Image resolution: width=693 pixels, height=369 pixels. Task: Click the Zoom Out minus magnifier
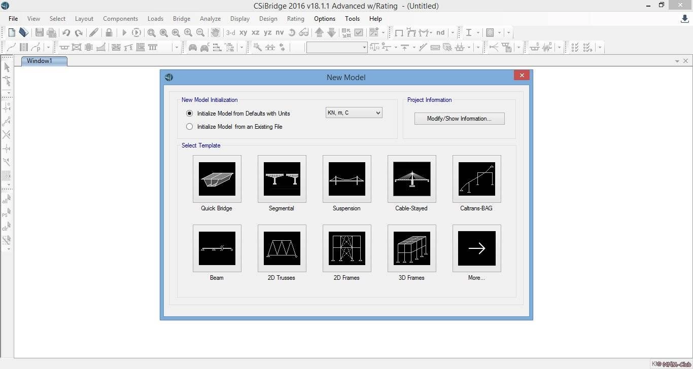pyautogui.click(x=200, y=32)
